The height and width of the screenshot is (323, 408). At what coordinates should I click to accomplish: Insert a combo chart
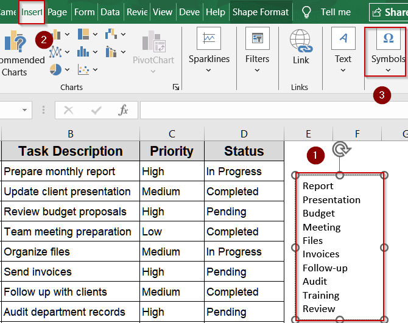(111, 52)
